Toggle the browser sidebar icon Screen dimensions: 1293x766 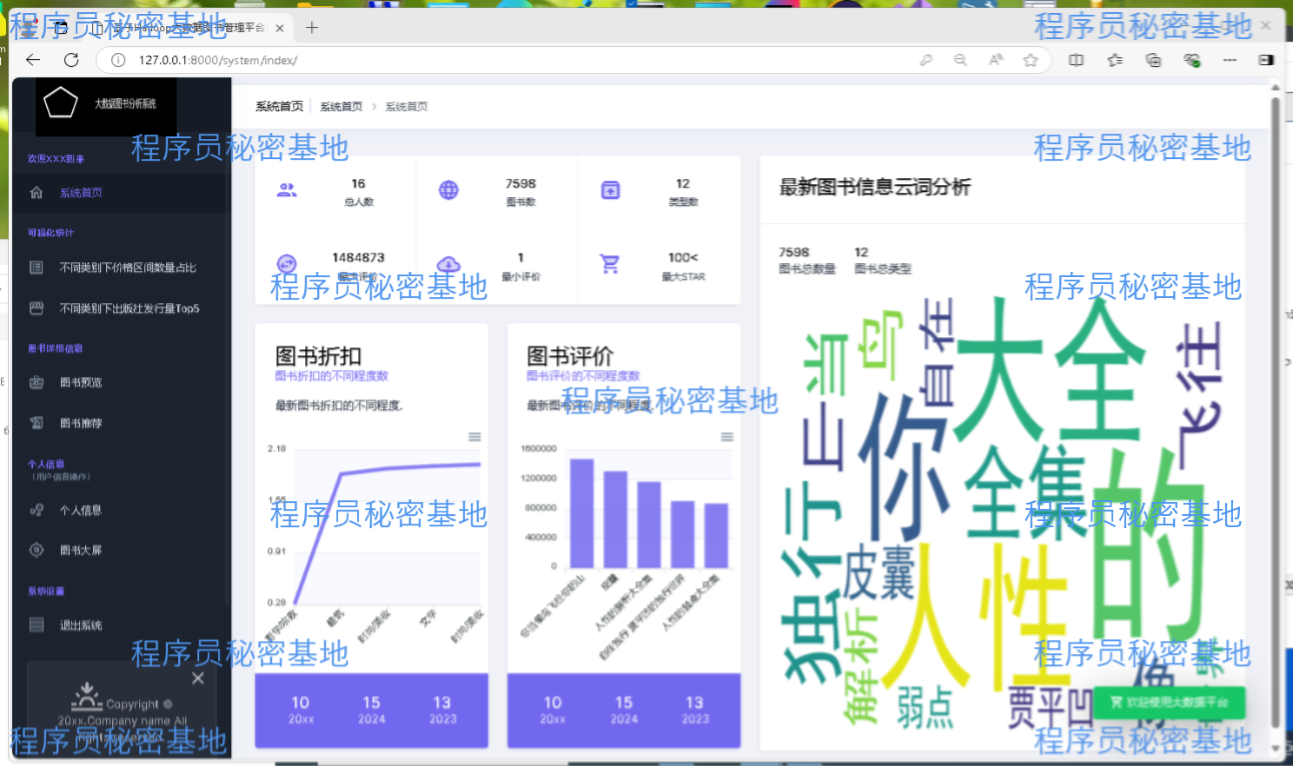point(1266,60)
